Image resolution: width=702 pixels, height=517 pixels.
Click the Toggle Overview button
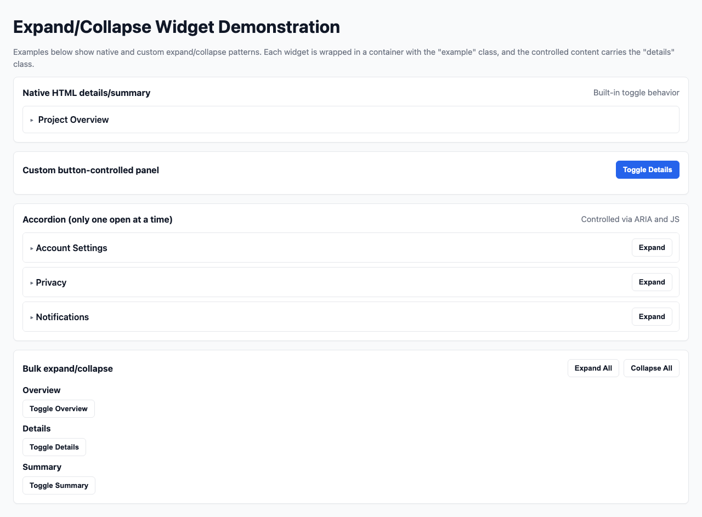pyautogui.click(x=58, y=408)
